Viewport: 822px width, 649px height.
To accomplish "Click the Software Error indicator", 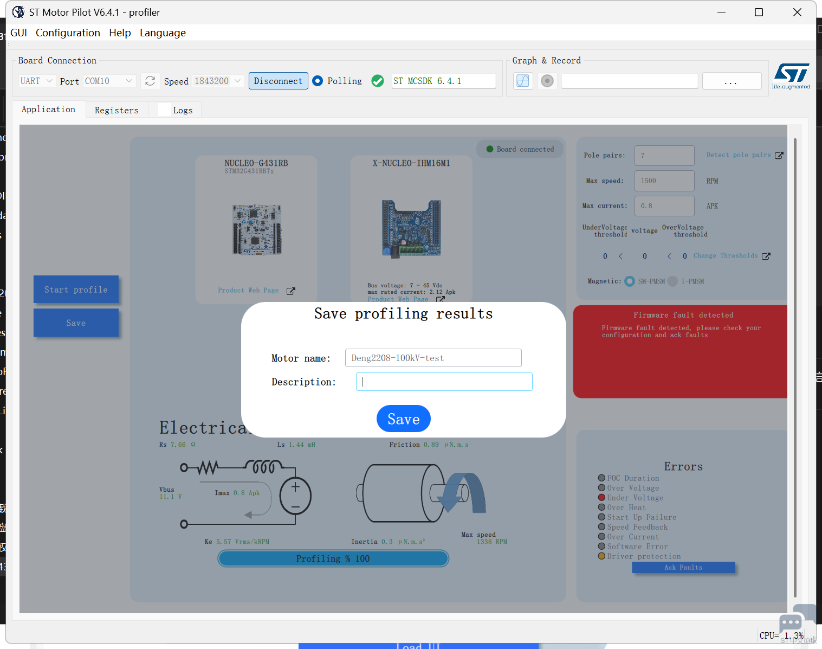I will tap(601, 547).
